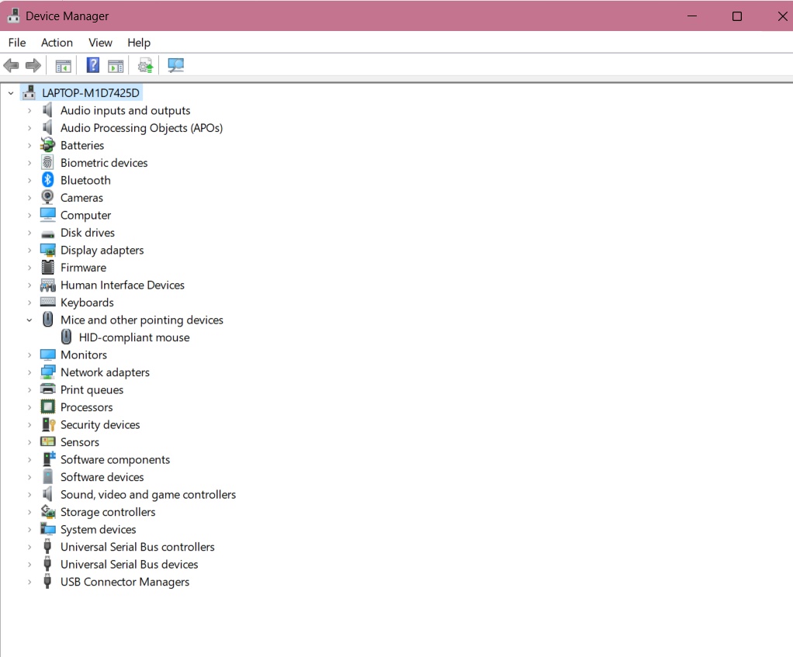Click the Processors chip icon

47,406
